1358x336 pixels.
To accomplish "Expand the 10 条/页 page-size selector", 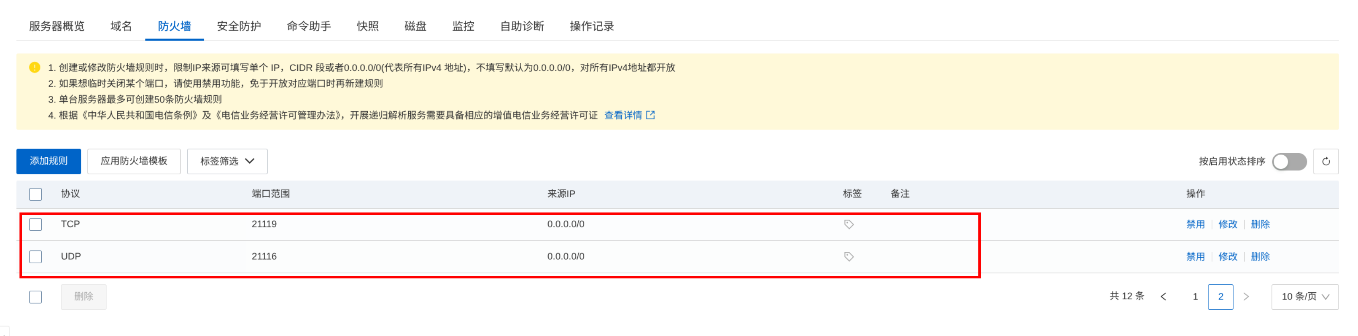I will (x=1305, y=297).
